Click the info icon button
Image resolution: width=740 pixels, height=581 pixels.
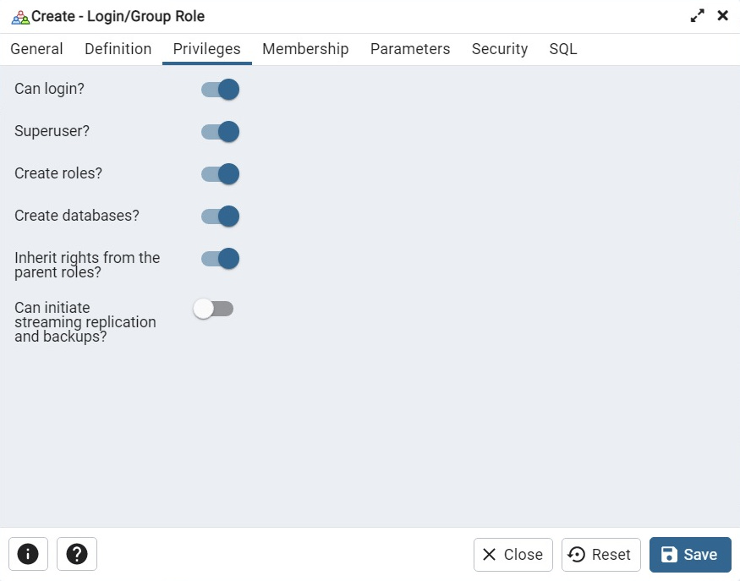28,554
